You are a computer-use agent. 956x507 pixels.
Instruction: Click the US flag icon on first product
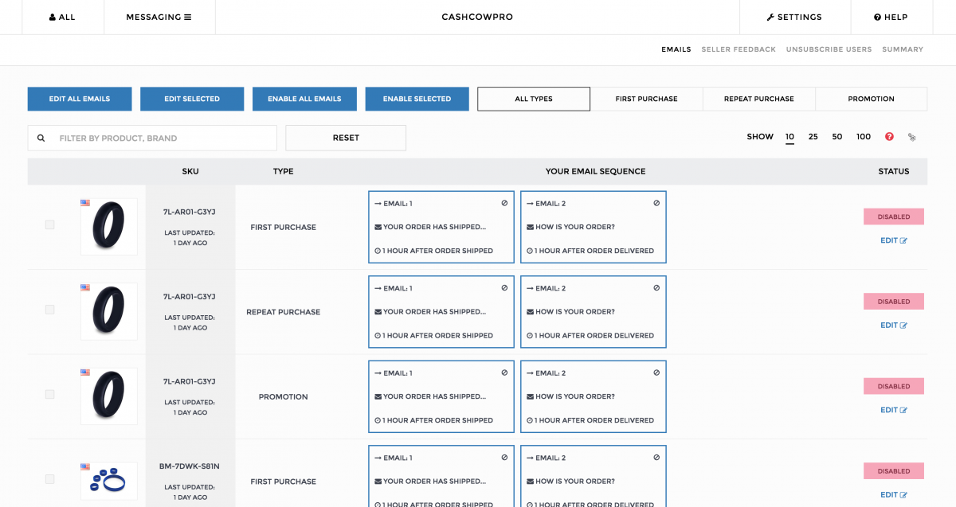click(85, 203)
